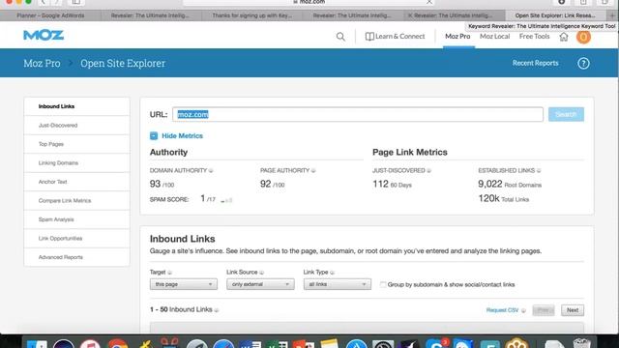Click info icon next to 1 - 50 Inbound Links
The height and width of the screenshot is (348, 619).
tap(217, 310)
